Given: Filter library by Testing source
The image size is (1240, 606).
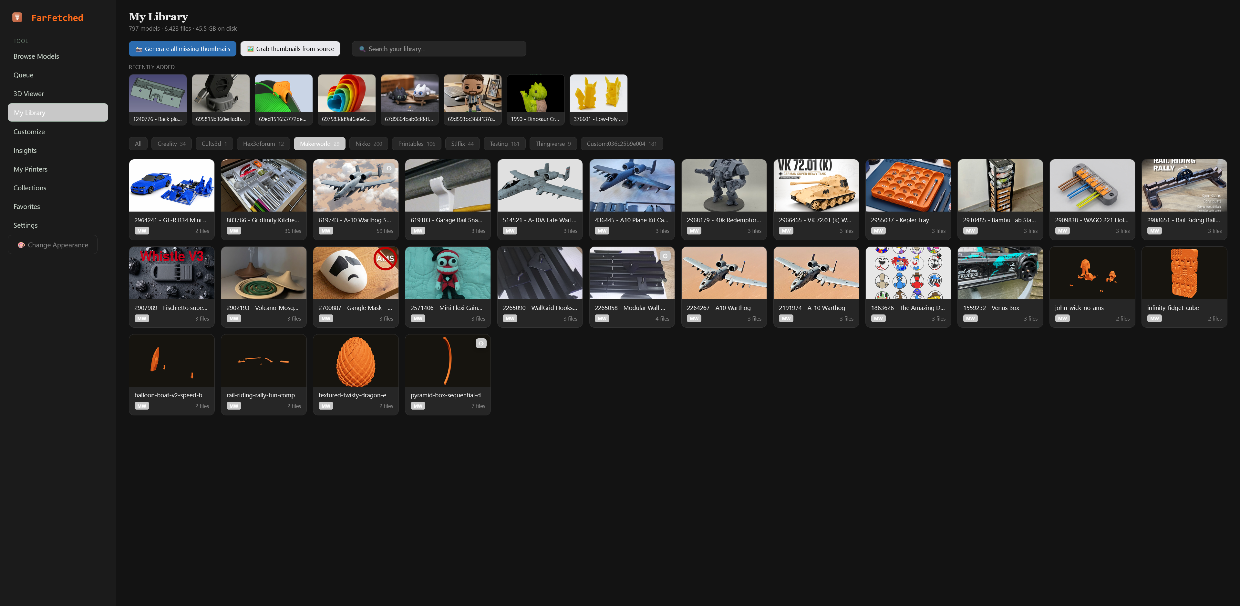Looking at the screenshot, I should tap(504, 144).
